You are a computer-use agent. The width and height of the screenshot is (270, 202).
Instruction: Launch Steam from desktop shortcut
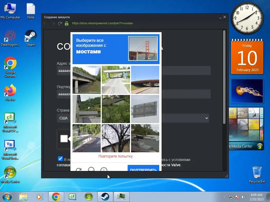[x=31, y=38]
